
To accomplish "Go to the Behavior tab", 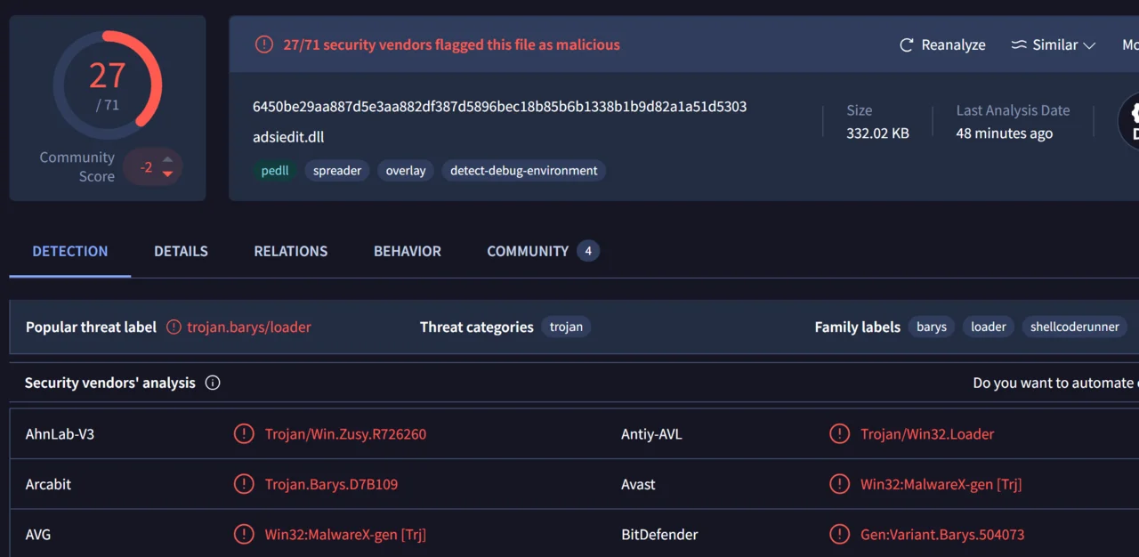I will [407, 251].
